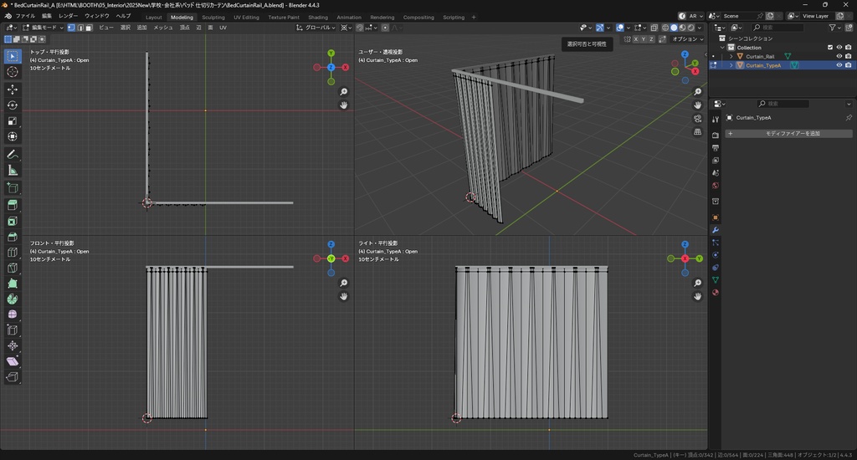
Task: Open the wrench Modifiers properties tab
Action: [716, 230]
